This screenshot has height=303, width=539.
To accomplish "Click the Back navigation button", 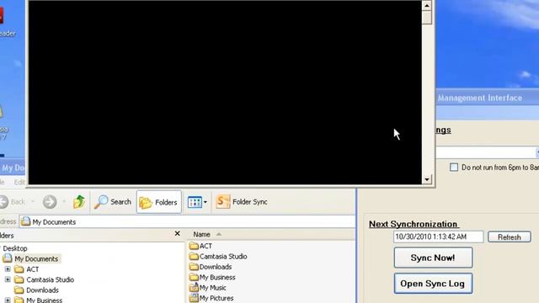I will pos(12,202).
